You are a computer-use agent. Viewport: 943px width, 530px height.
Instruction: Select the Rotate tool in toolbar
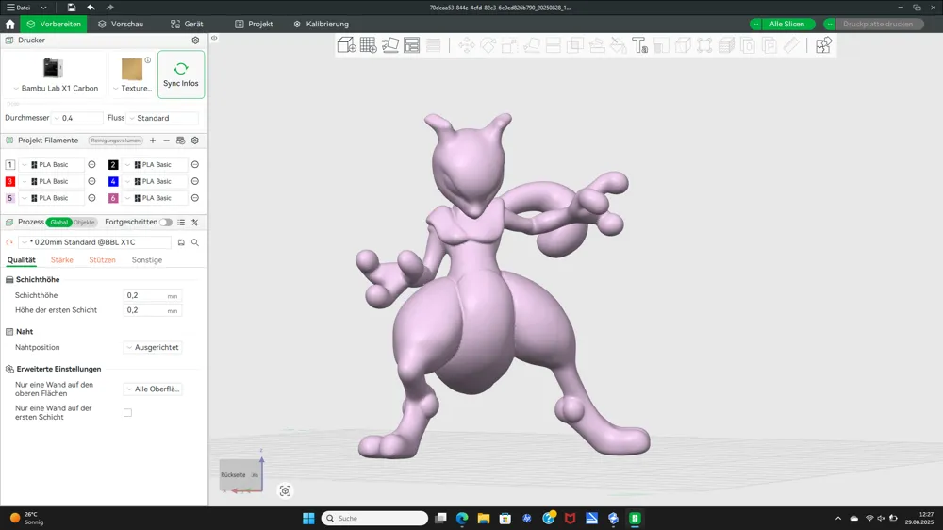(488, 45)
